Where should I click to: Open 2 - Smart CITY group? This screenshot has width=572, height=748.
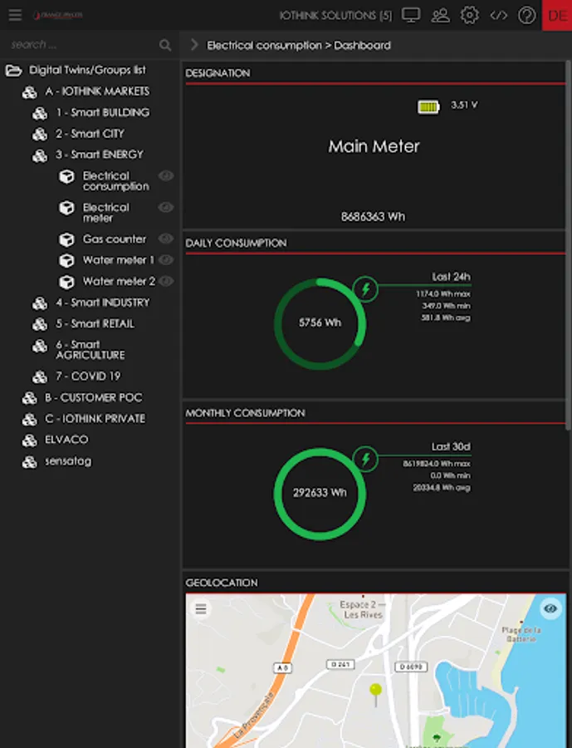(x=90, y=134)
